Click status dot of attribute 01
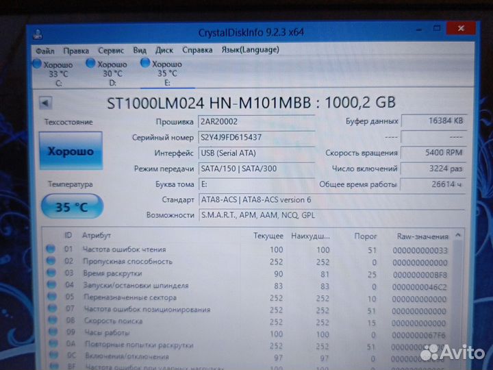The height and width of the screenshot is (370, 493). coord(50,249)
